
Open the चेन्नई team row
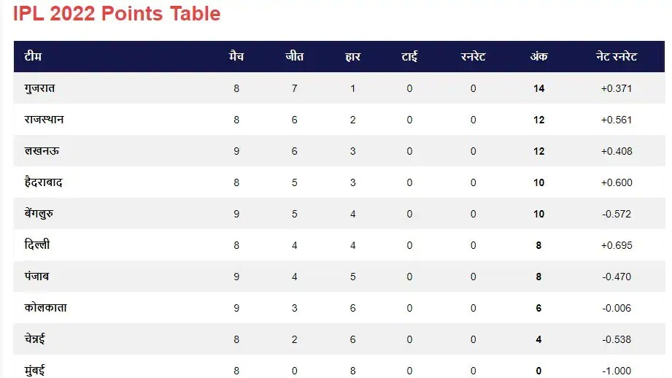coord(36,339)
